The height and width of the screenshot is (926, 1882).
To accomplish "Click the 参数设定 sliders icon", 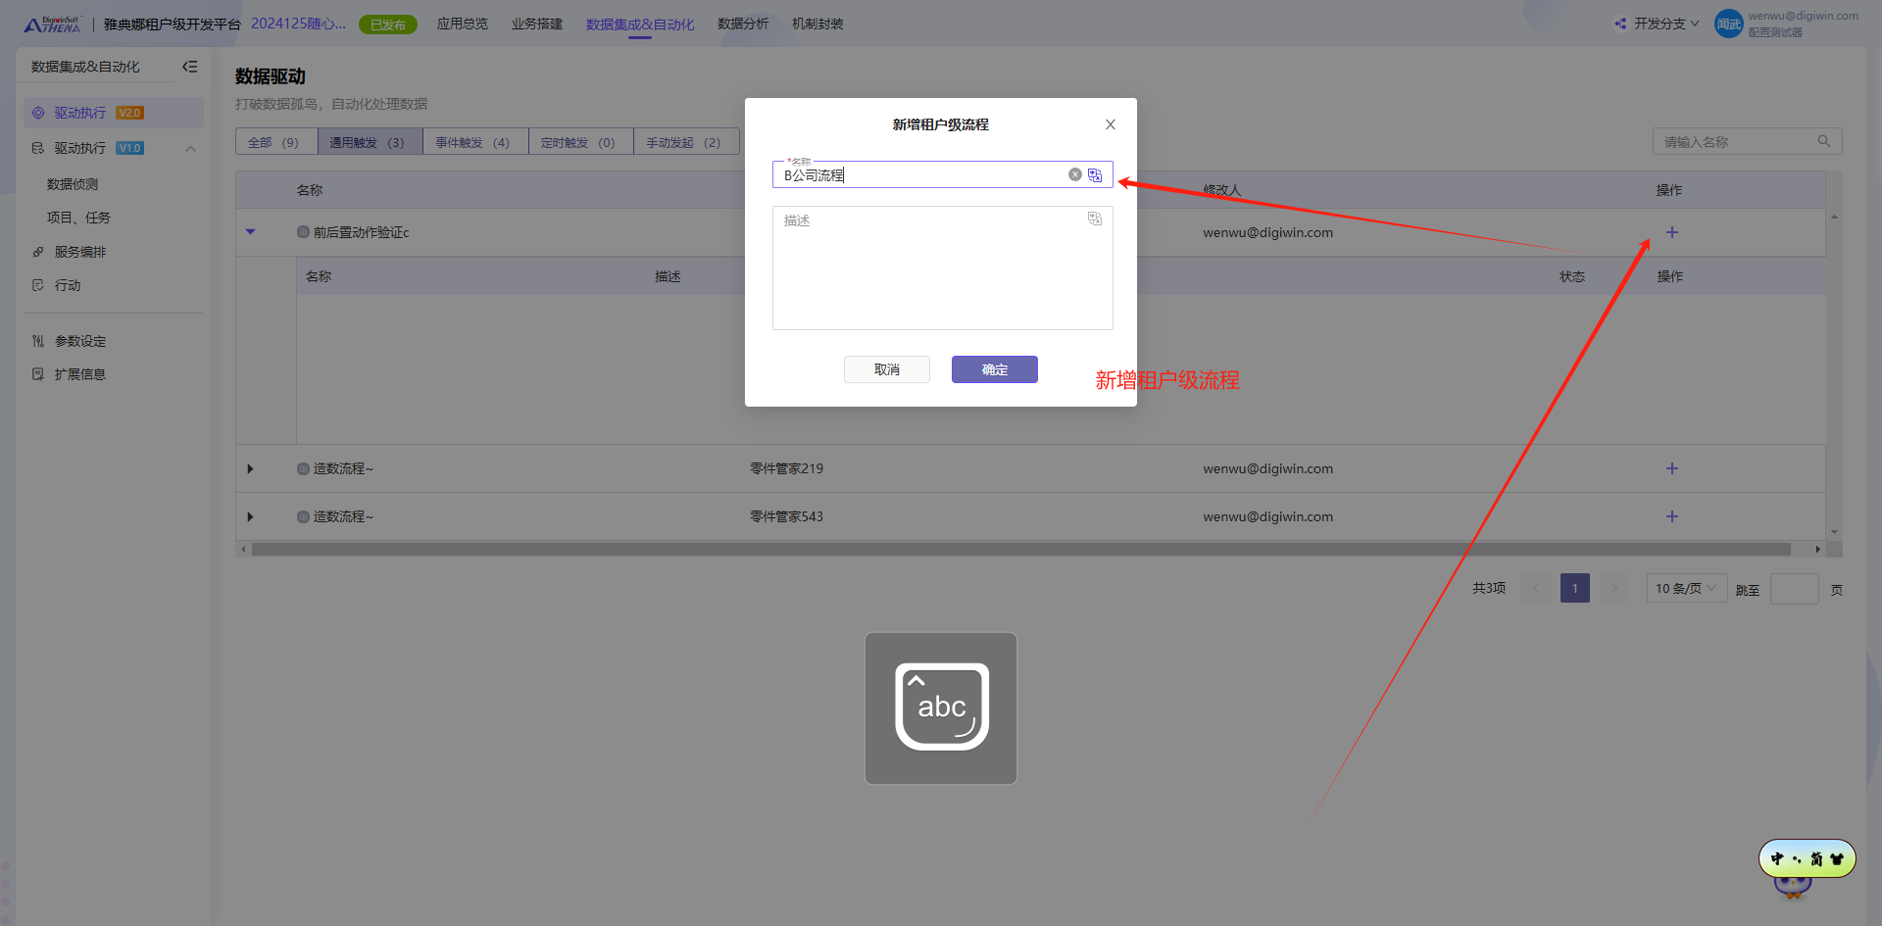I will (37, 341).
